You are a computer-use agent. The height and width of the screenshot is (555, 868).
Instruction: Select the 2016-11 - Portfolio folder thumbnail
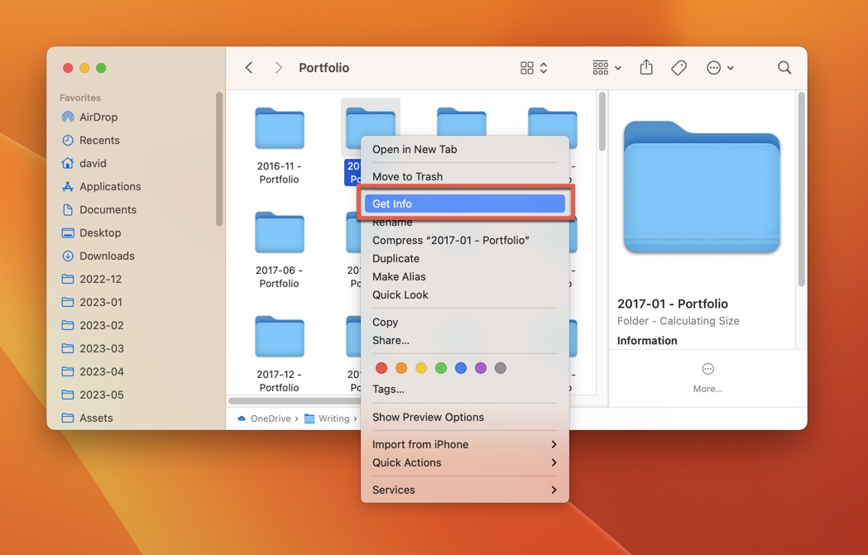(x=279, y=129)
